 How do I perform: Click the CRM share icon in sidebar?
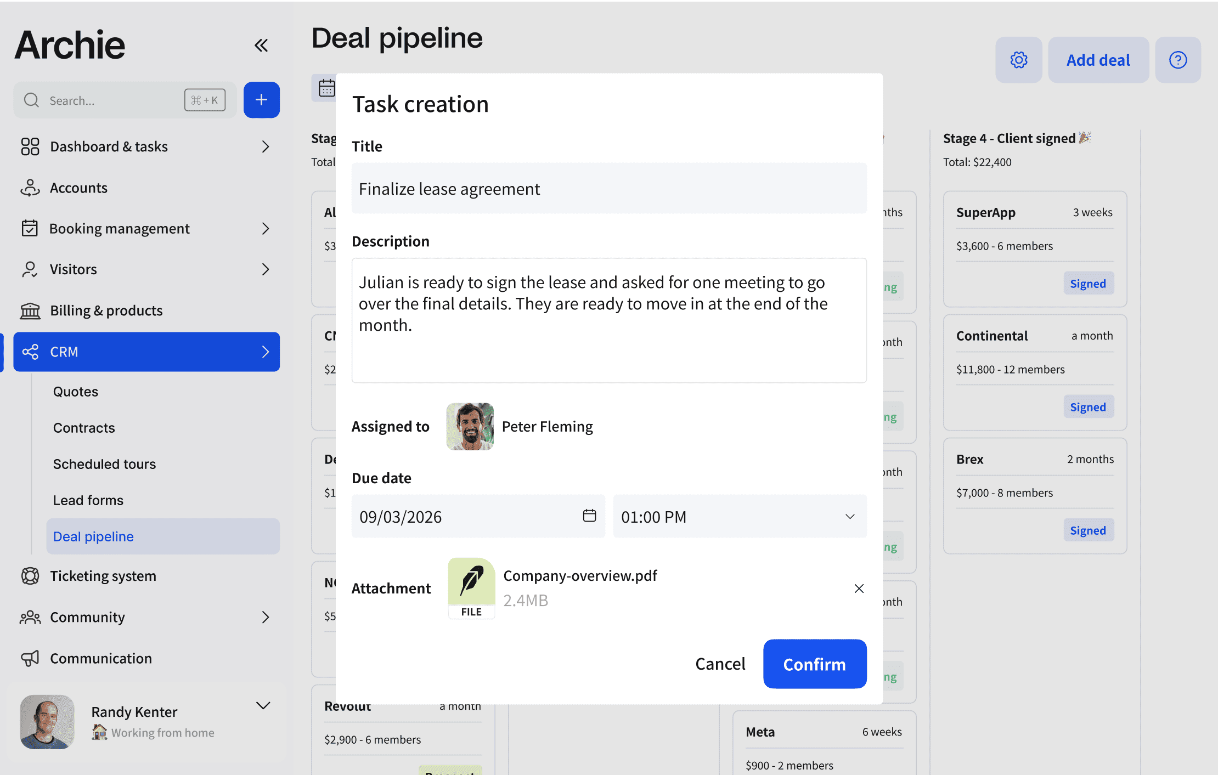[31, 352]
